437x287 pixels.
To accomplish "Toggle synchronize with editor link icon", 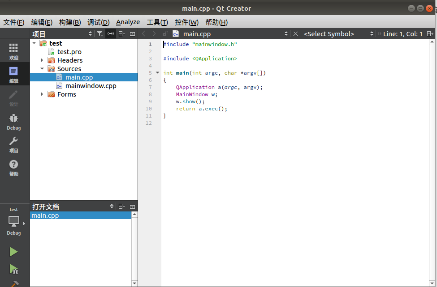I will pyautogui.click(x=111, y=34).
